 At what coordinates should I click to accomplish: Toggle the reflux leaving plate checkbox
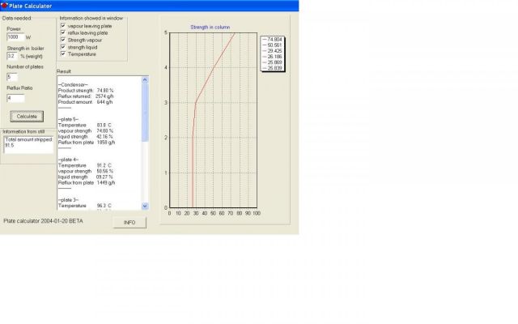point(63,32)
